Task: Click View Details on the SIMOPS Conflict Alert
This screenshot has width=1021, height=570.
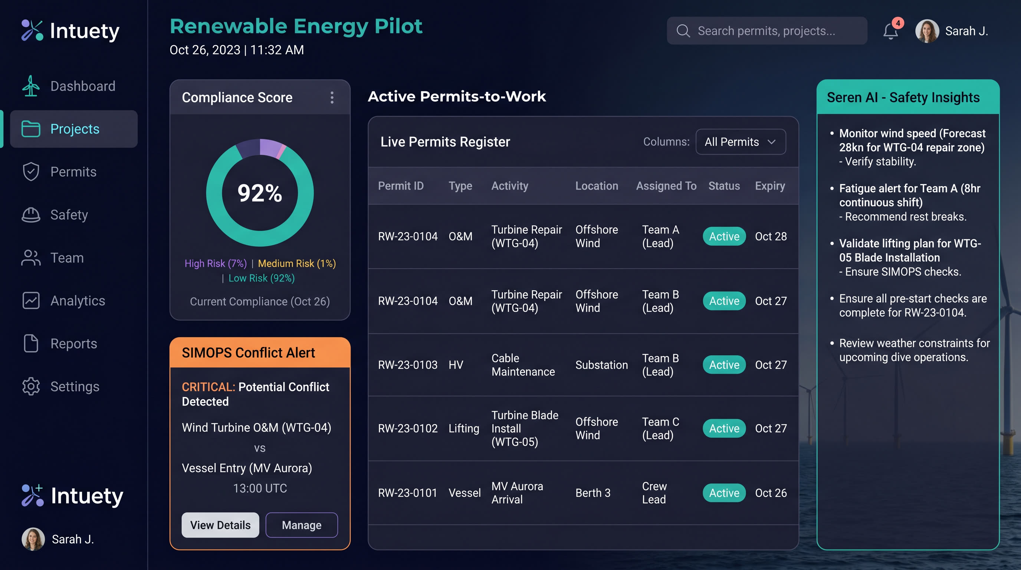Action: [220, 525]
